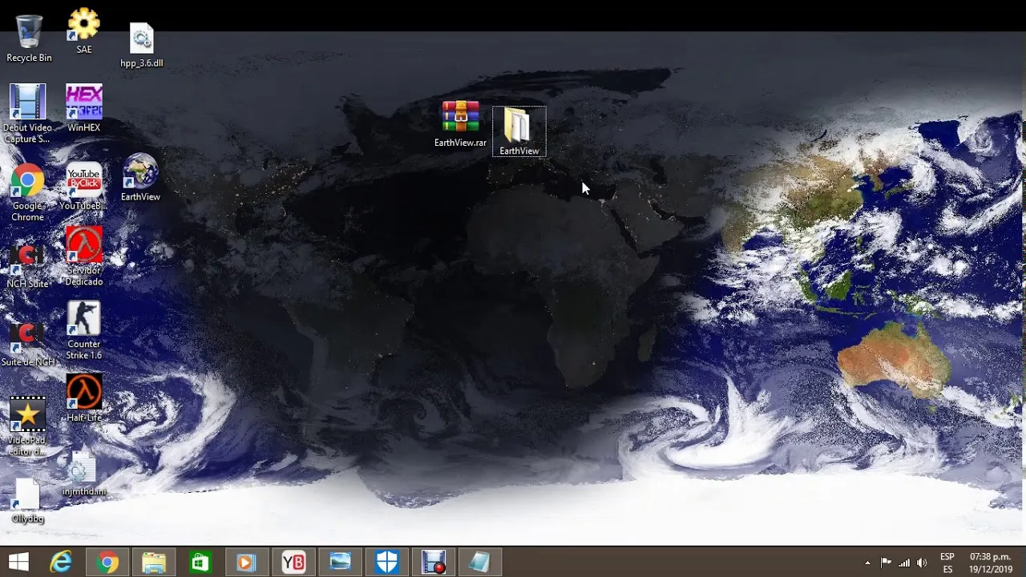Open the Windows Store taskbar icon
Image resolution: width=1026 pixels, height=577 pixels.
click(200, 562)
